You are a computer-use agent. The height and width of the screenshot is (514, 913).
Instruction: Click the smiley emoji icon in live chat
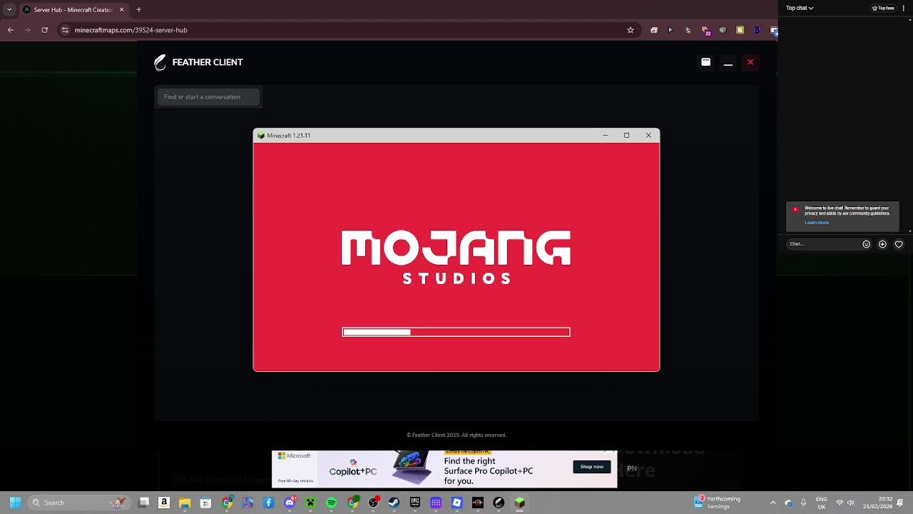pos(867,244)
